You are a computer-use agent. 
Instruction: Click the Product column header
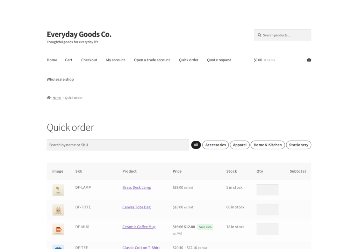(x=129, y=171)
